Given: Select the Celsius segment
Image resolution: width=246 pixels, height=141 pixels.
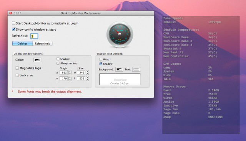Looking at the screenshot, I should pos(22,43).
